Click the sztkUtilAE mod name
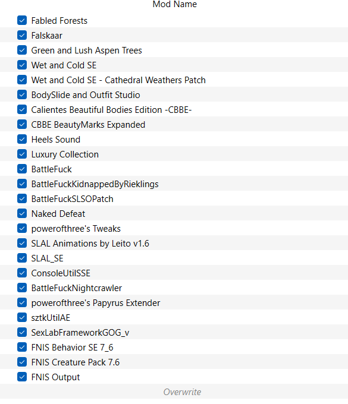 tap(51, 318)
